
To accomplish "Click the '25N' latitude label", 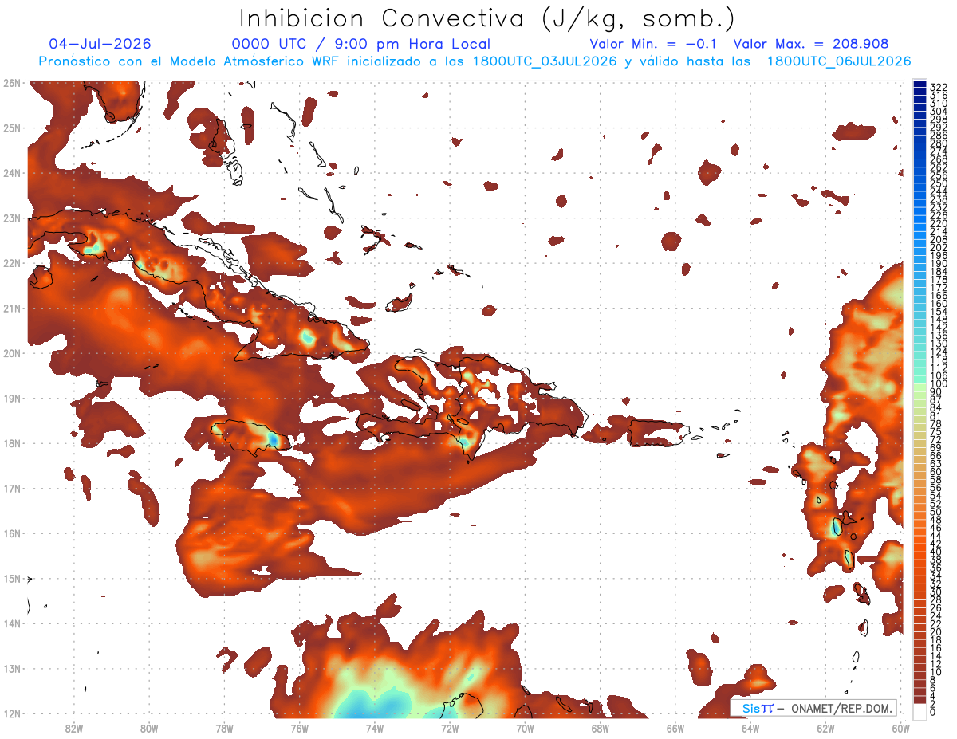I will (x=11, y=128).
